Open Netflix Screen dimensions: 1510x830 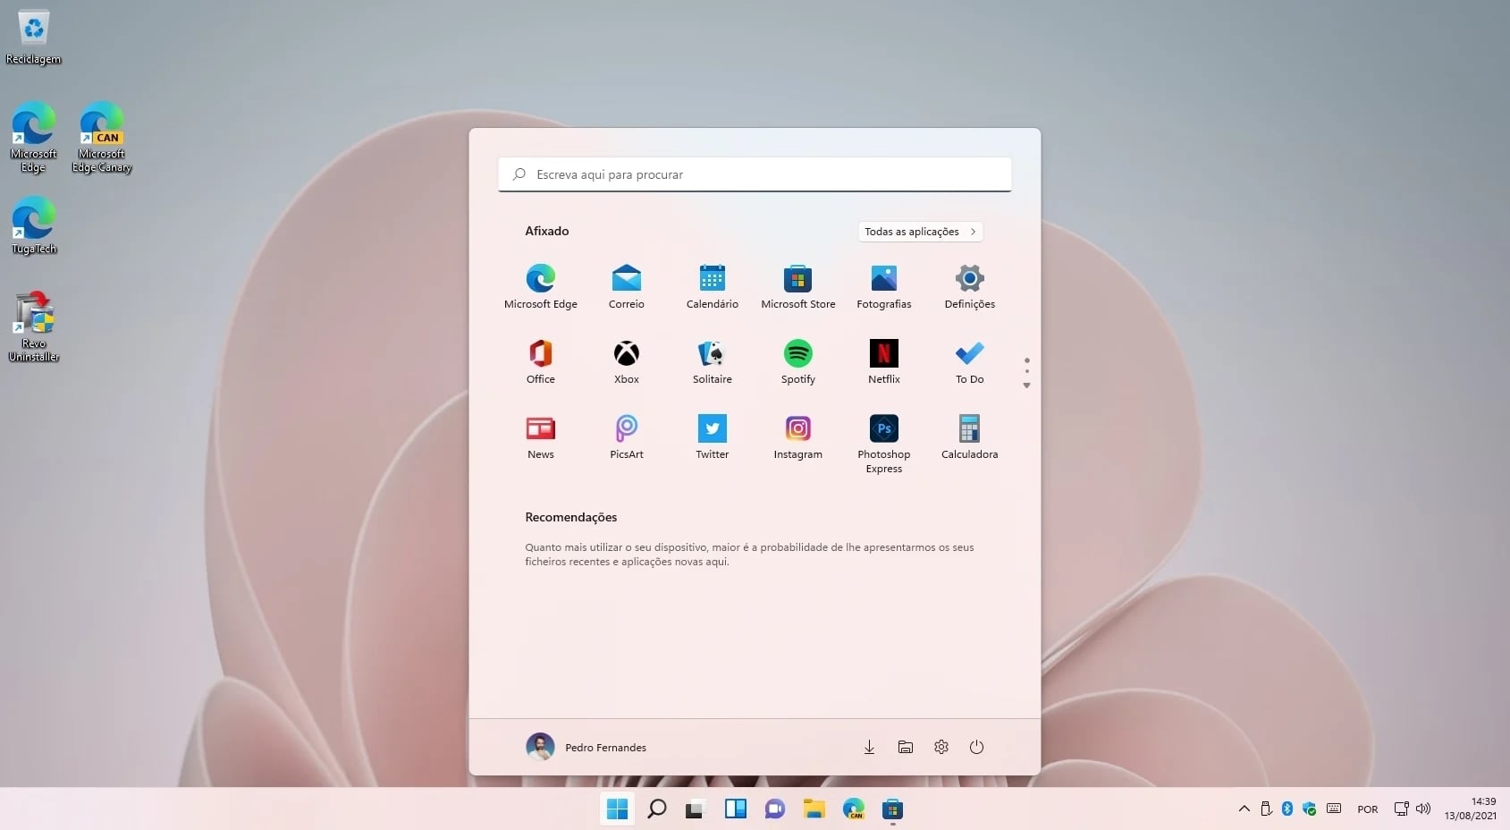[884, 362]
